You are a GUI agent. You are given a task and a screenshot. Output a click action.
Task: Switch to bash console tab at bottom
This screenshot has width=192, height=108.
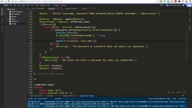tap(36, 96)
